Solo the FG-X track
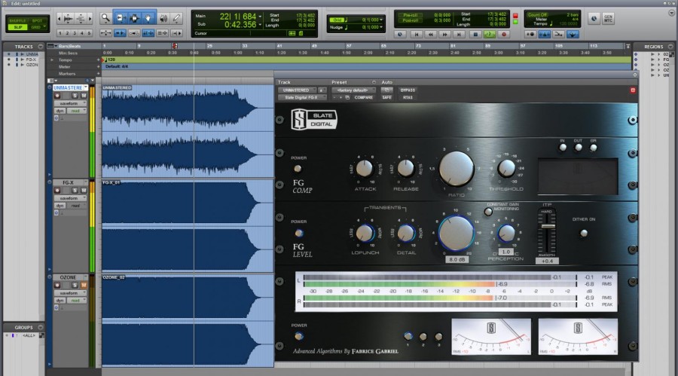 click(75, 191)
